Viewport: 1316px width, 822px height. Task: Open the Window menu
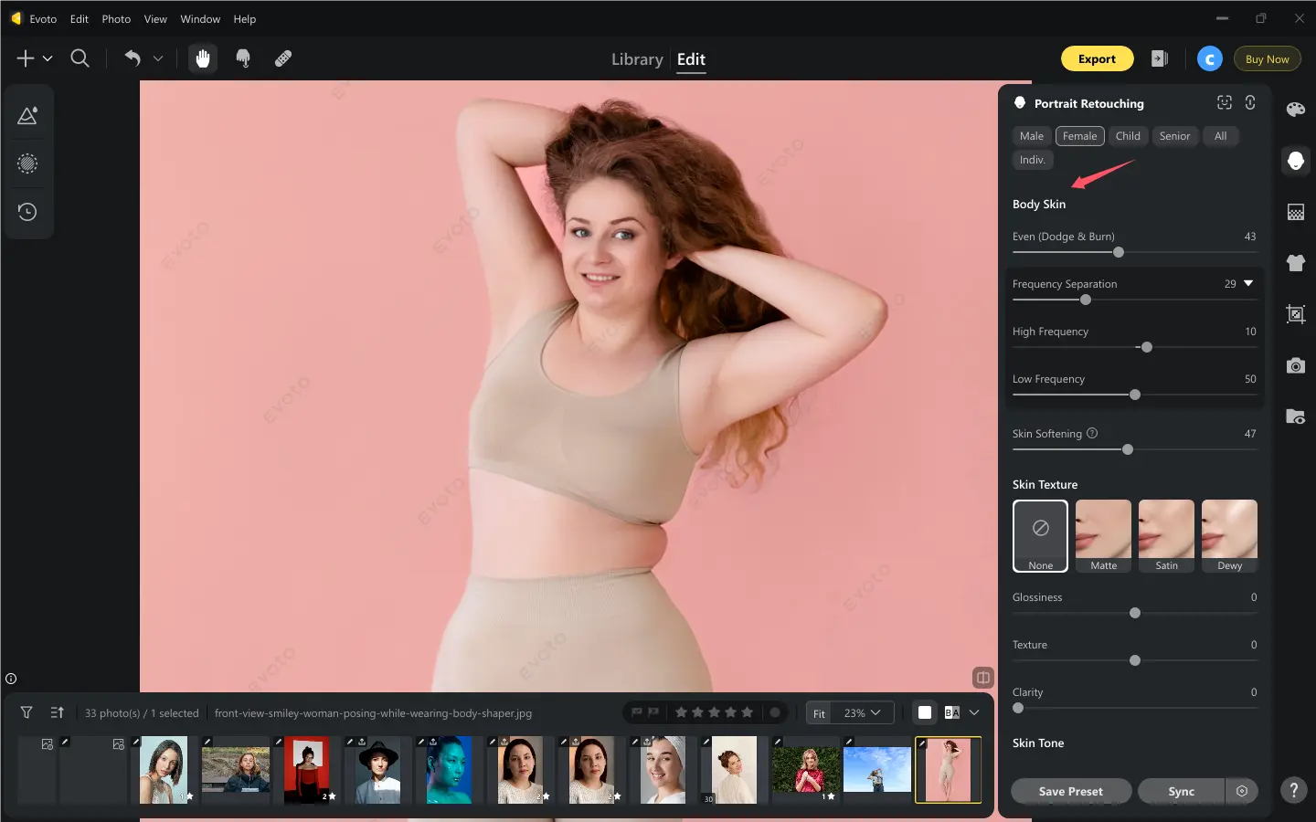click(x=200, y=18)
